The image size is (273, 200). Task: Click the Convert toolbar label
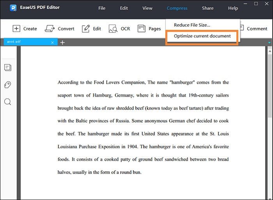(x=66, y=29)
